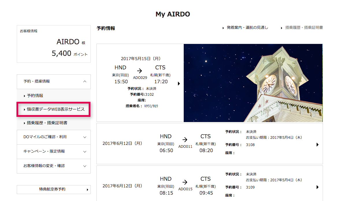This screenshot has height=201, width=340.
Task: Open details arrow for reservation 3102
Action: (179, 84)
